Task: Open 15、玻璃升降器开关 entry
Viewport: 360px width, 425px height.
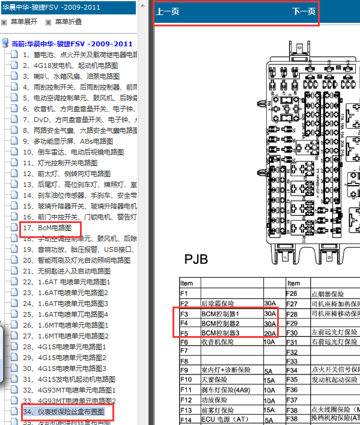Action: tap(80, 207)
